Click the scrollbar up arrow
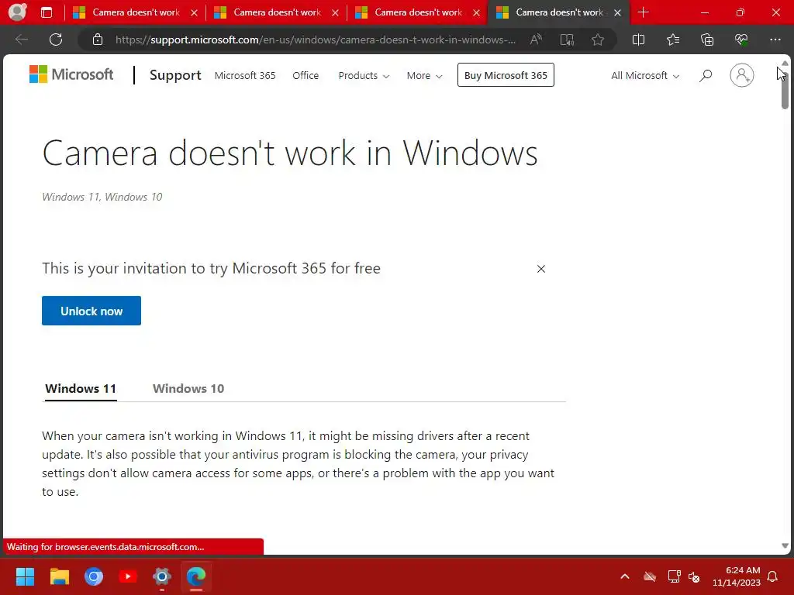This screenshot has height=595, width=794. pos(785,63)
